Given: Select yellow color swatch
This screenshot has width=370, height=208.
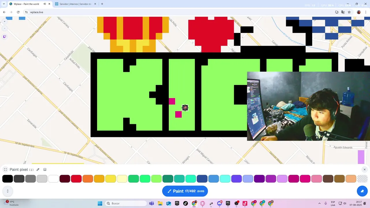Looking at the screenshot, I should click(111, 179).
